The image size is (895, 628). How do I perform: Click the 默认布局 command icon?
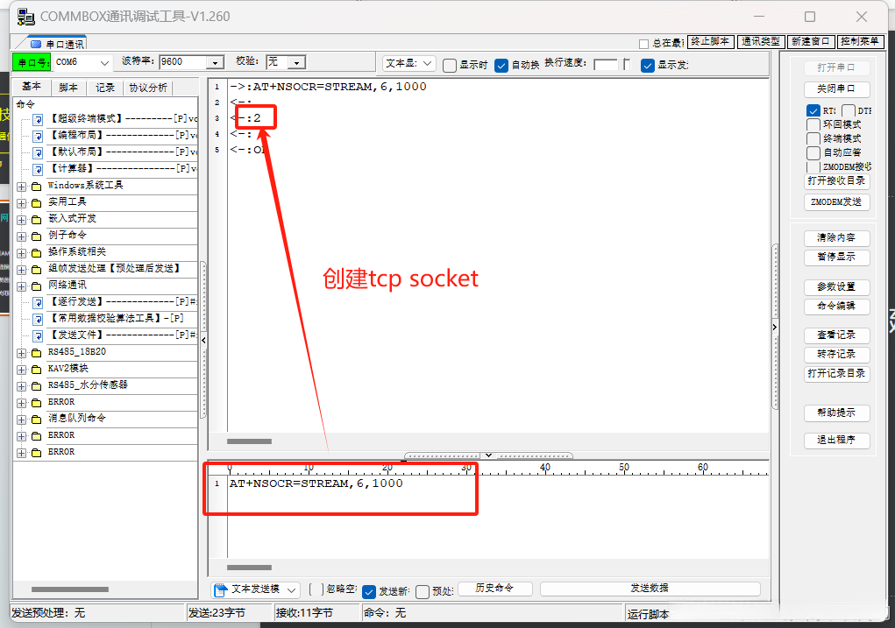pos(38,153)
